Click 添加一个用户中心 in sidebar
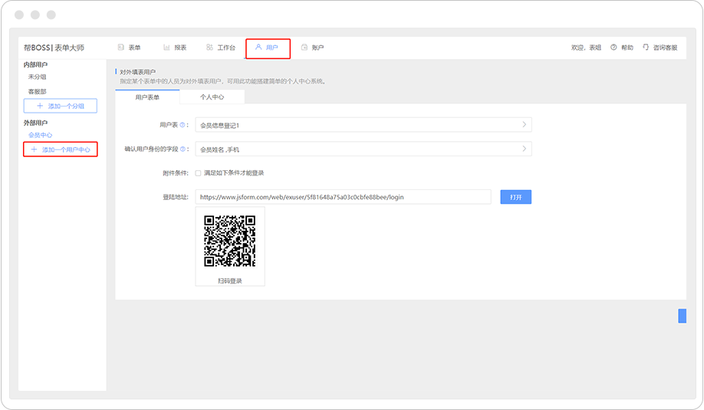The image size is (704, 410). click(61, 149)
